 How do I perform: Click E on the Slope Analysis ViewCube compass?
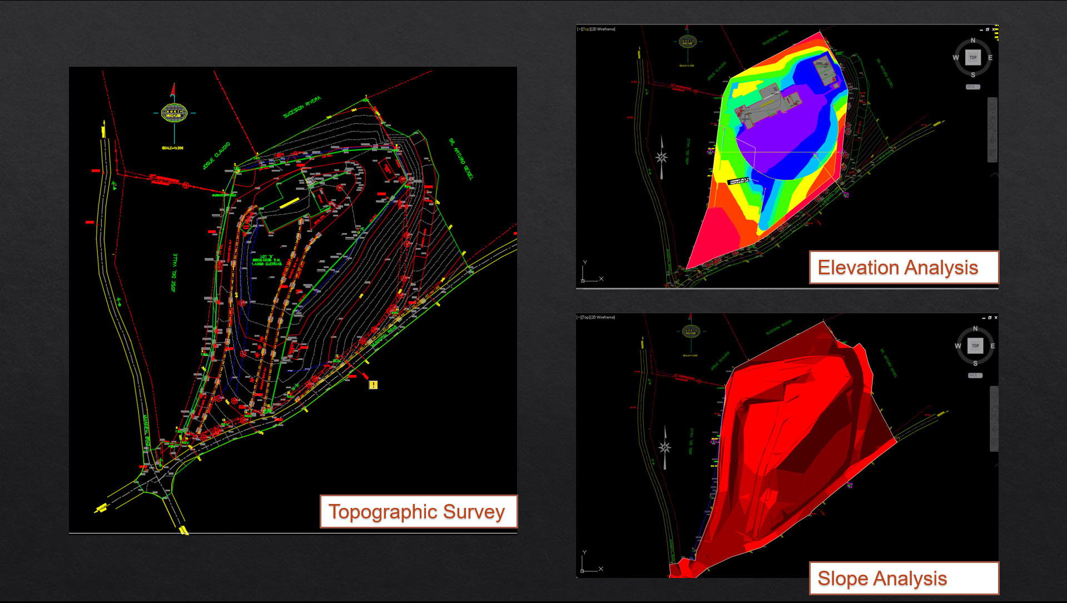pyautogui.click(x=992, y=346)
